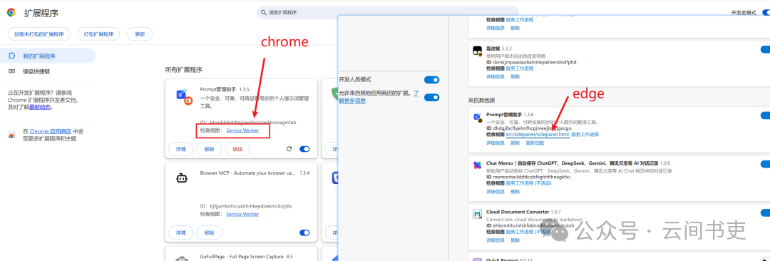Click the Browser MCP robot icon

tap(182, 178)
